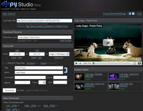
Task: Click the Video Downloads section header
Action: tap(38, 98)
